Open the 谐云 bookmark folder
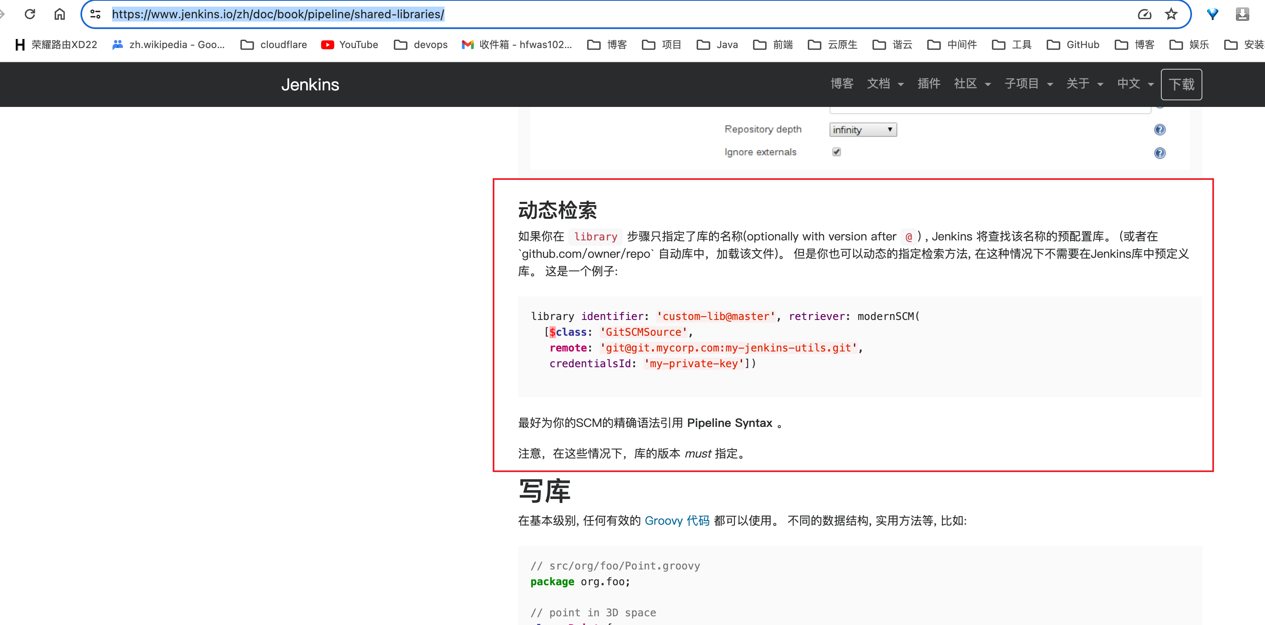The width and height of the screenshot is (1265, 625). pyautogui.click(x=892, y=45)
